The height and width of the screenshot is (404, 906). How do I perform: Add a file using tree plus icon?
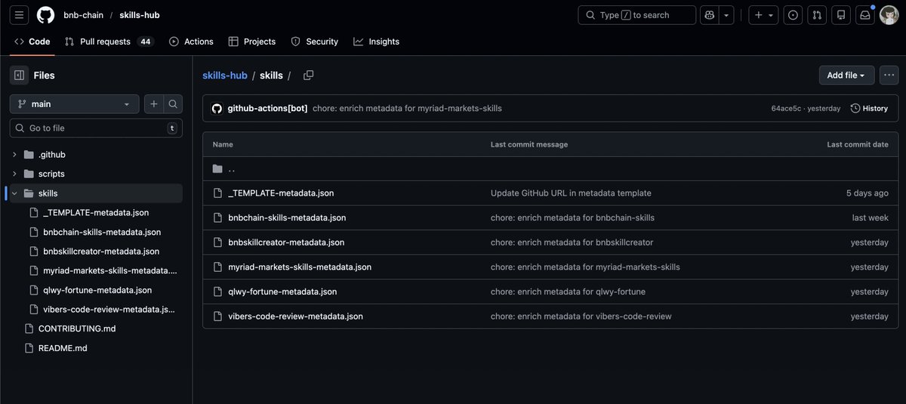click(x=154, y=104)
